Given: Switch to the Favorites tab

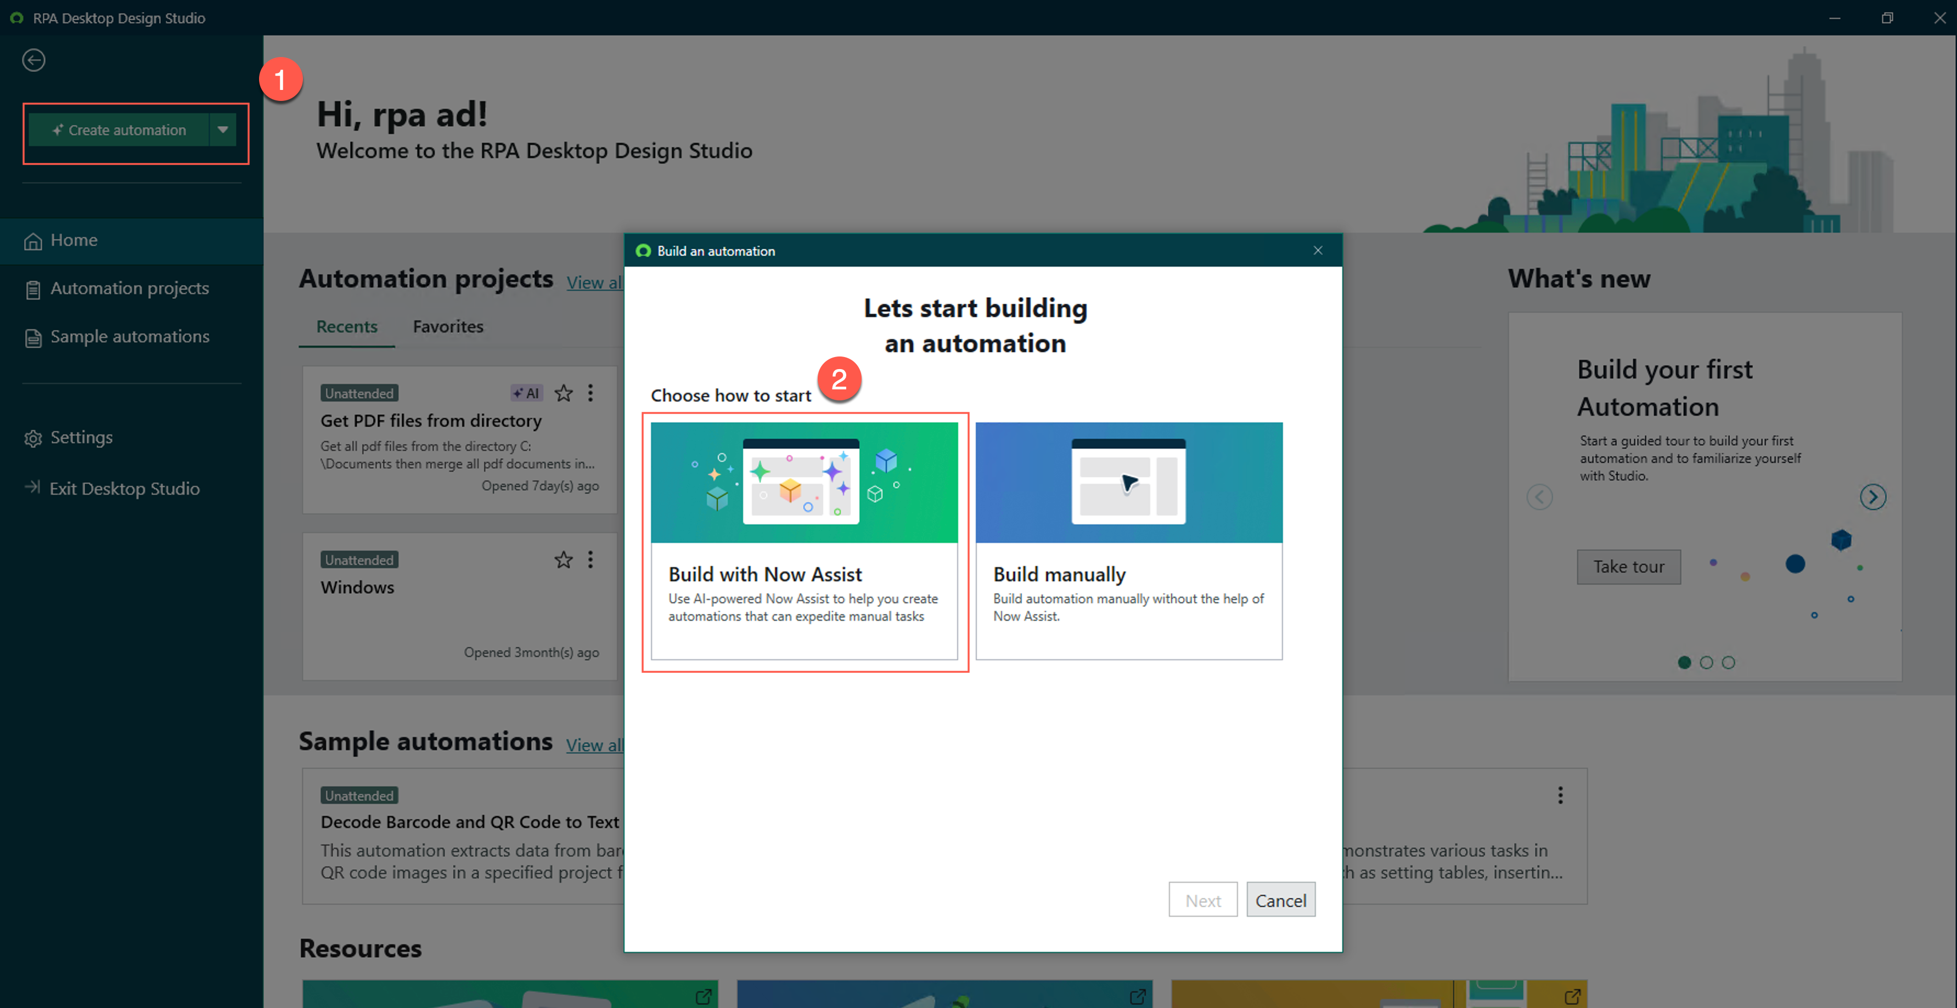Looking at the screenshot, I should pyautogui.click(x=448, y=327).
